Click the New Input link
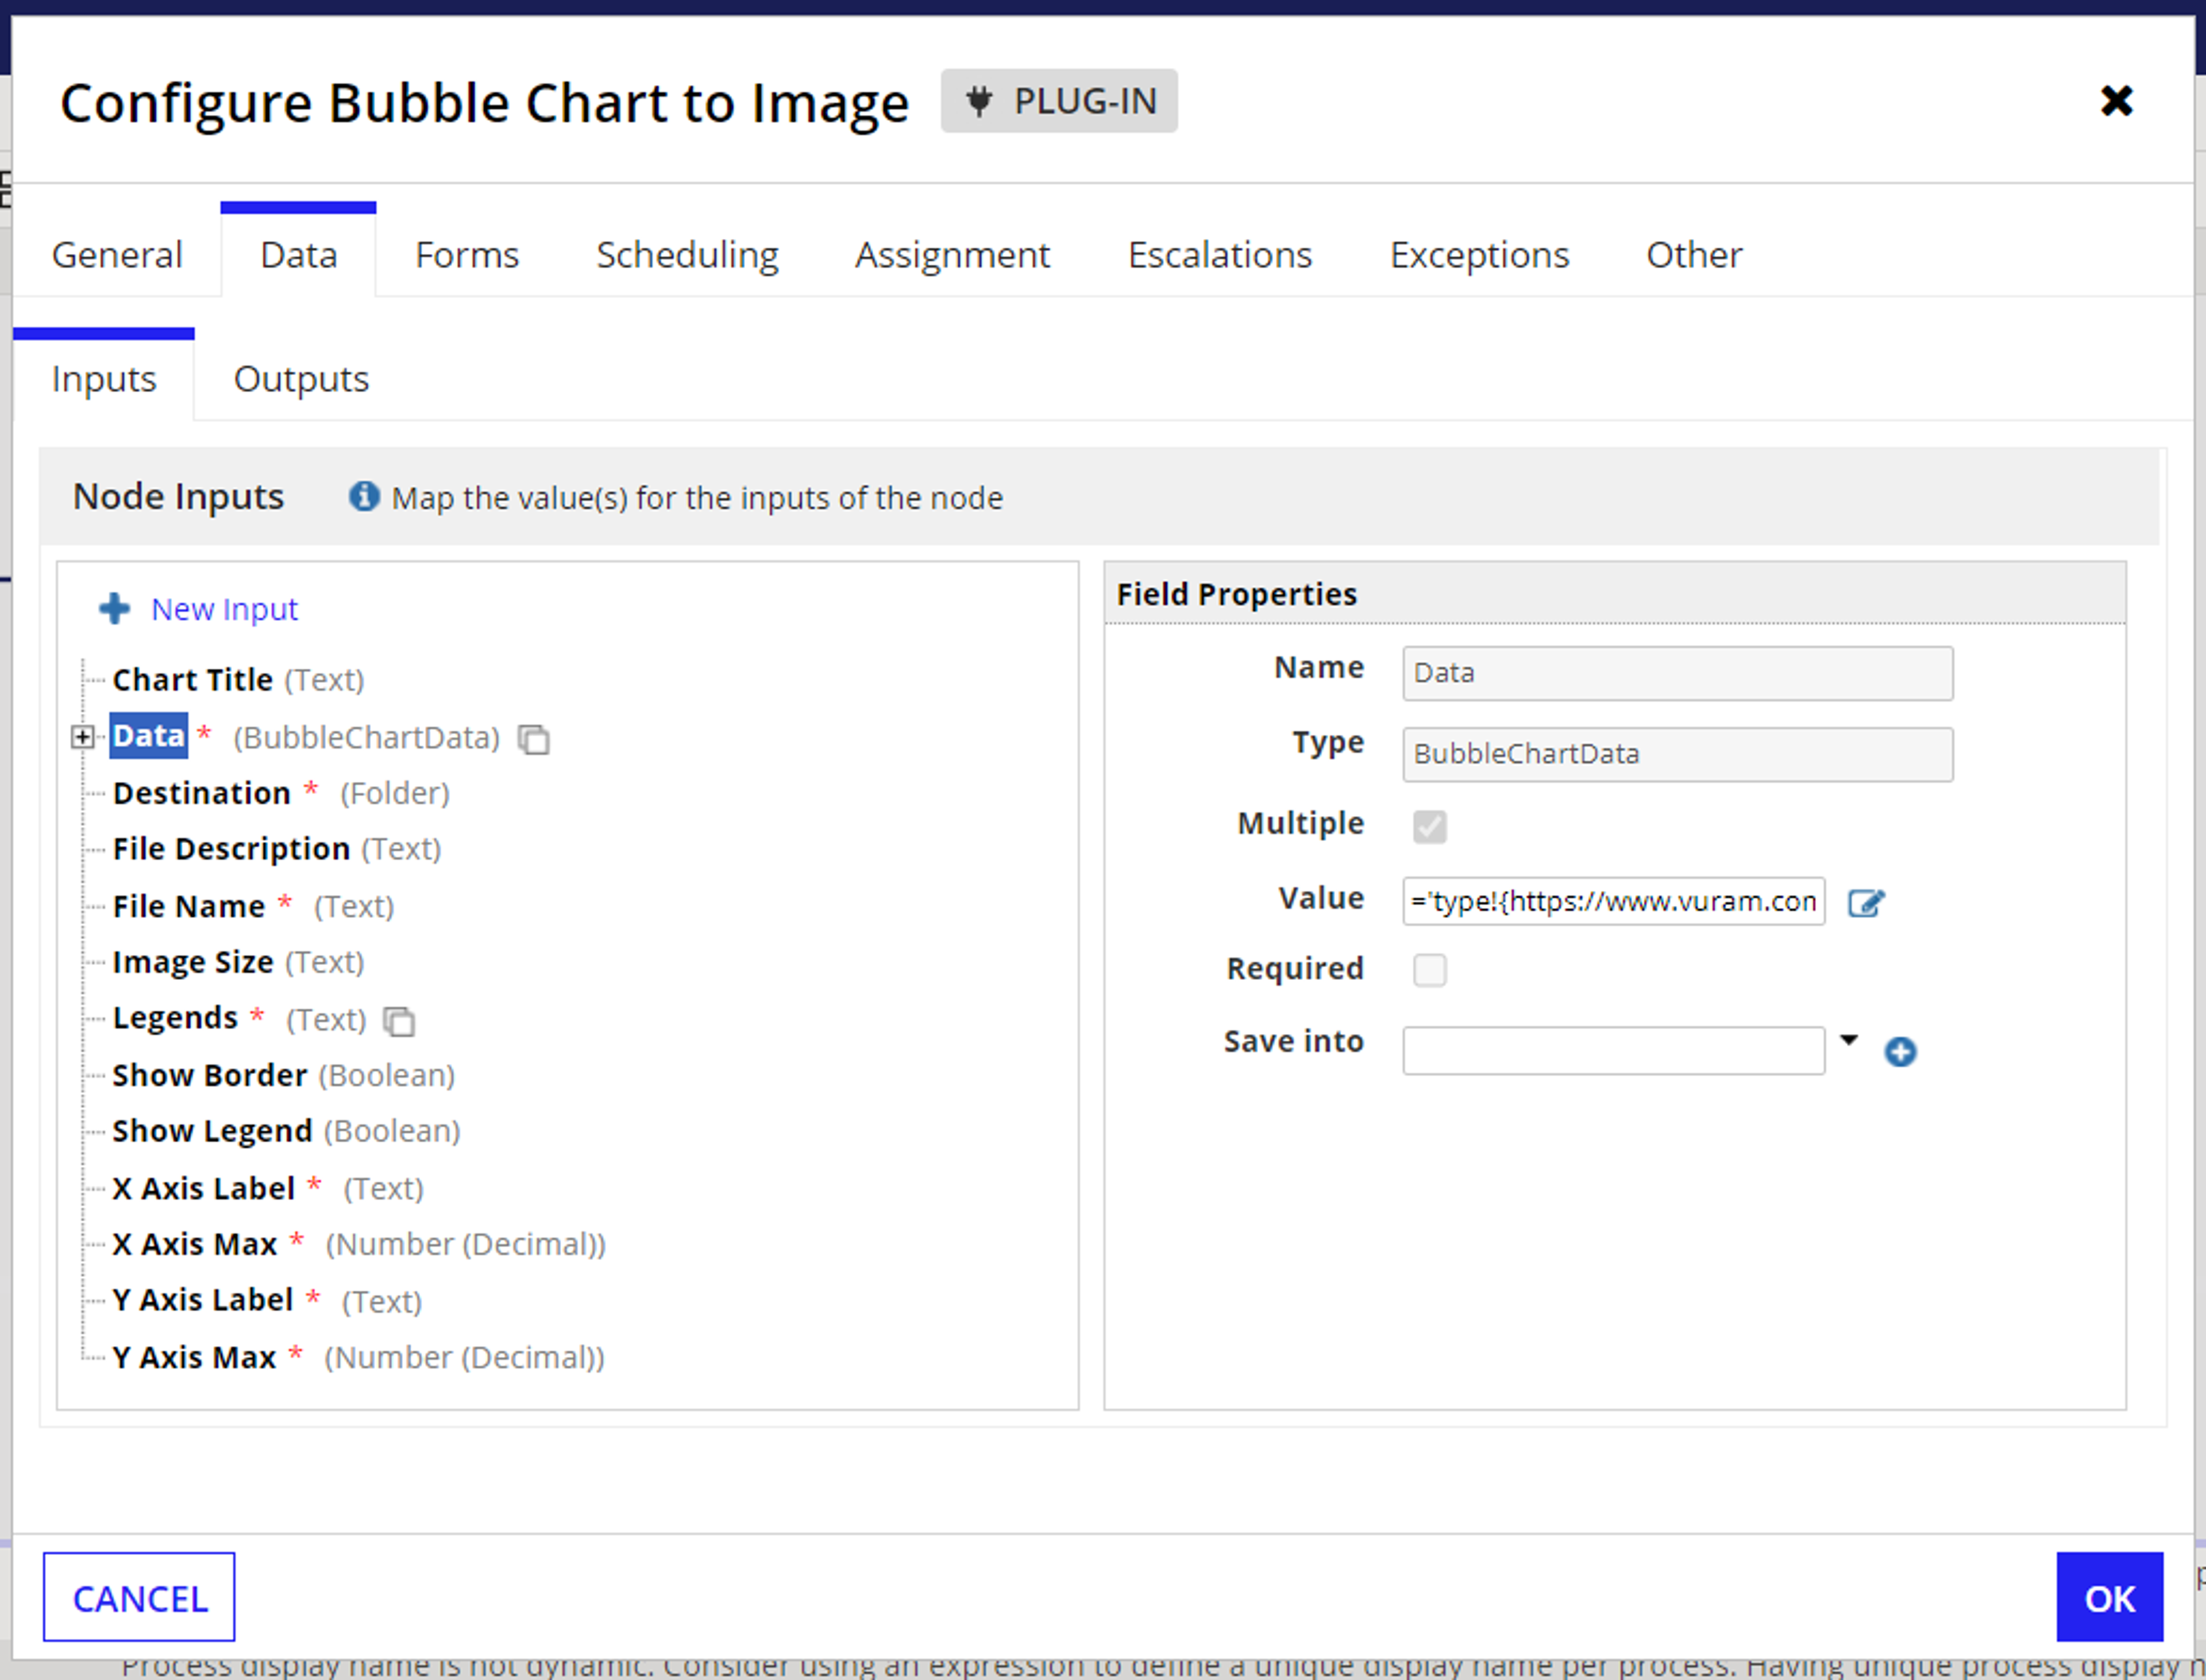2206x1680 pixels. (x=224, y=609)
